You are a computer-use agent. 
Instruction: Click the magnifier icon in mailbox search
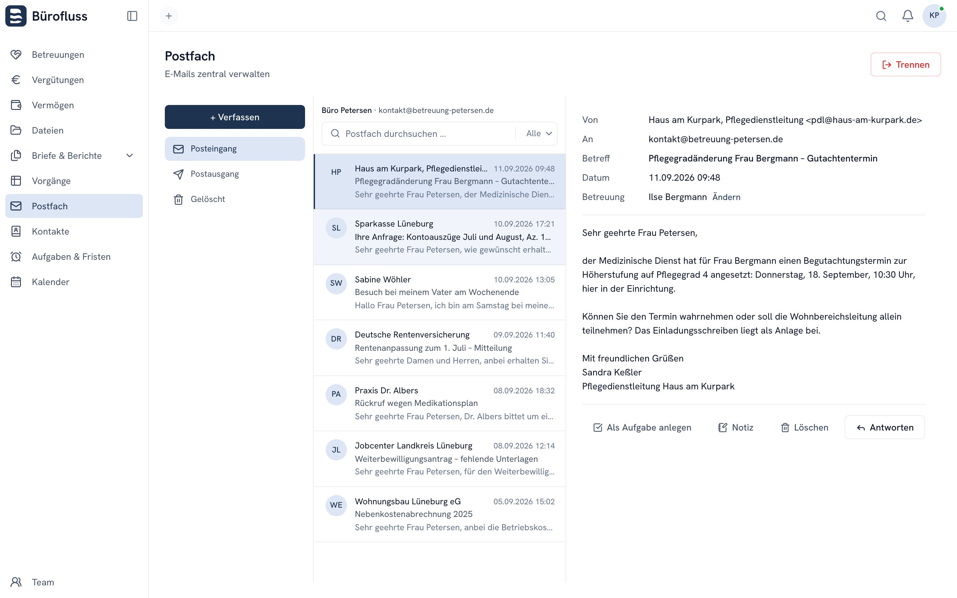[x=335, y=134]
